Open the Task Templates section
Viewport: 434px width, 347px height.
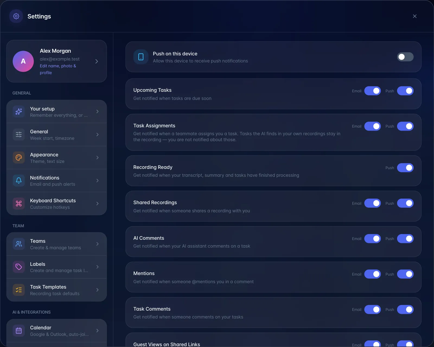(x=56, y=290)
